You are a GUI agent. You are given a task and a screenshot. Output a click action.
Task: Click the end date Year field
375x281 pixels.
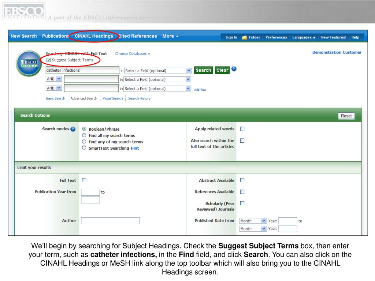coord(288,229)
